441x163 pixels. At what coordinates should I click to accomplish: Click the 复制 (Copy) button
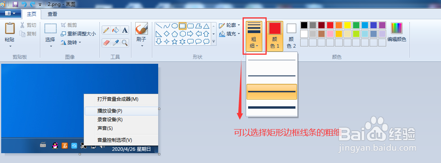point(28,34)
